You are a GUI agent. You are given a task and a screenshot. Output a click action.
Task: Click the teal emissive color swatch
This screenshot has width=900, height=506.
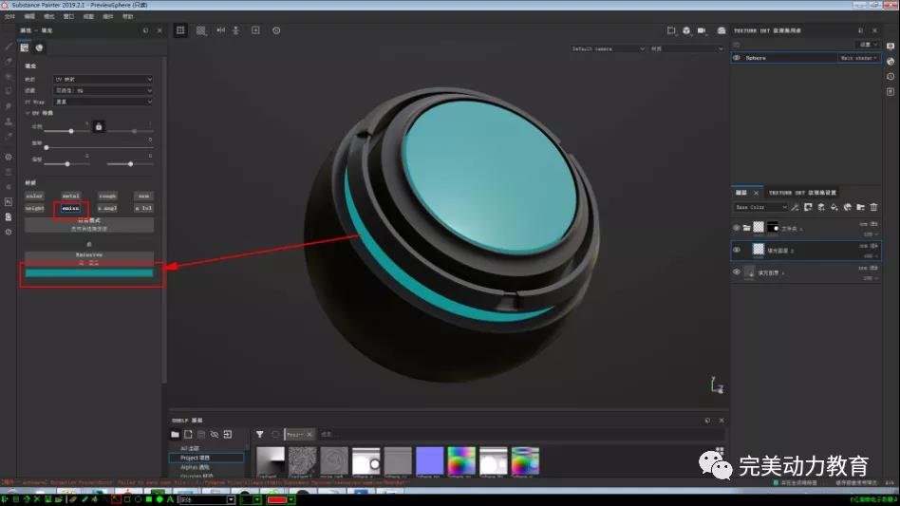click(x=89, y=273)
